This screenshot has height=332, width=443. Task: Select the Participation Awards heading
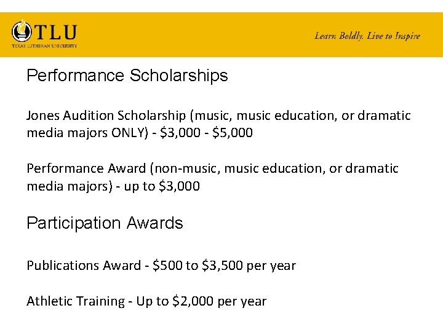coord(105,223)
